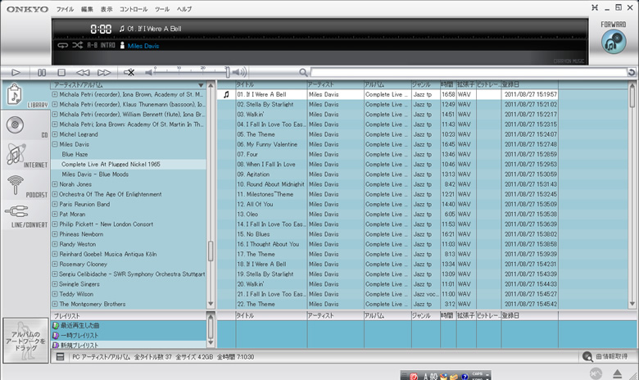Skip forward with the fast-forward button
This screenshot has width=639, height=380.
[x=104, y=73]
